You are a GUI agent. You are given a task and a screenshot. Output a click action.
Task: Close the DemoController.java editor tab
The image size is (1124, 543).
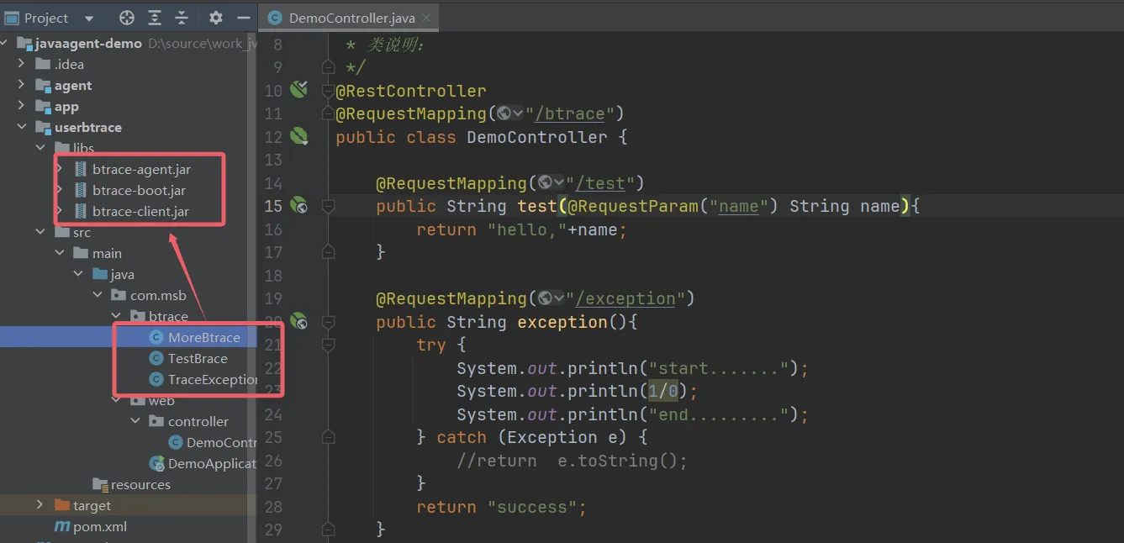[x=426, y=18]
